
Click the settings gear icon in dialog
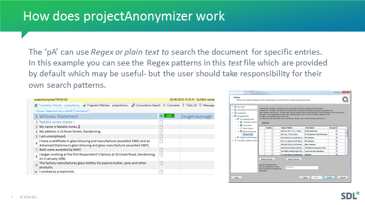345,100
